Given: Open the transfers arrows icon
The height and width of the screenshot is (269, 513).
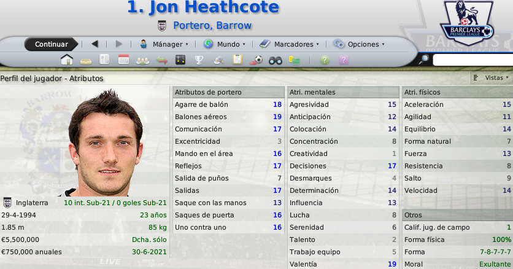Looking at the screenshot, I should pos(161,60).
